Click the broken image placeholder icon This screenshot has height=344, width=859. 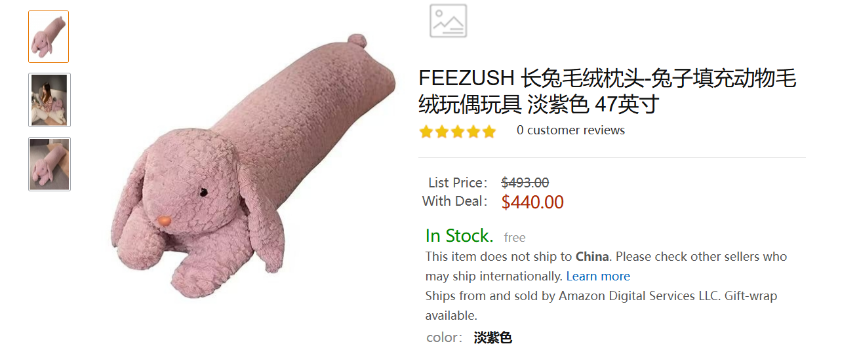(x=449, y=21)
